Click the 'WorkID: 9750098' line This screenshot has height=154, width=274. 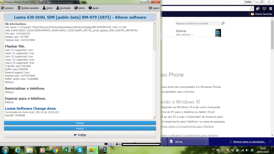[15, 115]
